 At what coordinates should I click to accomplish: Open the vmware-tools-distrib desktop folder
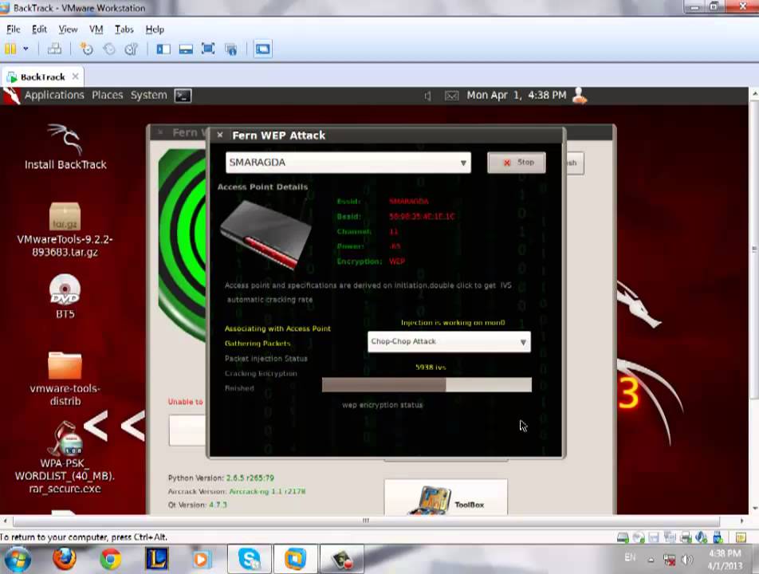[65, 379]
